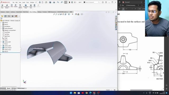Image resolution: width=169 pixels, height=95 pixels.
Task: Open a file with the Open icon
Action: click(x=46, y=2)
